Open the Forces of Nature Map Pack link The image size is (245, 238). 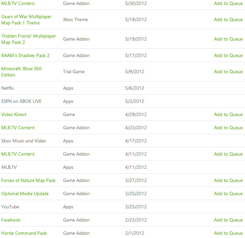coord(29,180)
